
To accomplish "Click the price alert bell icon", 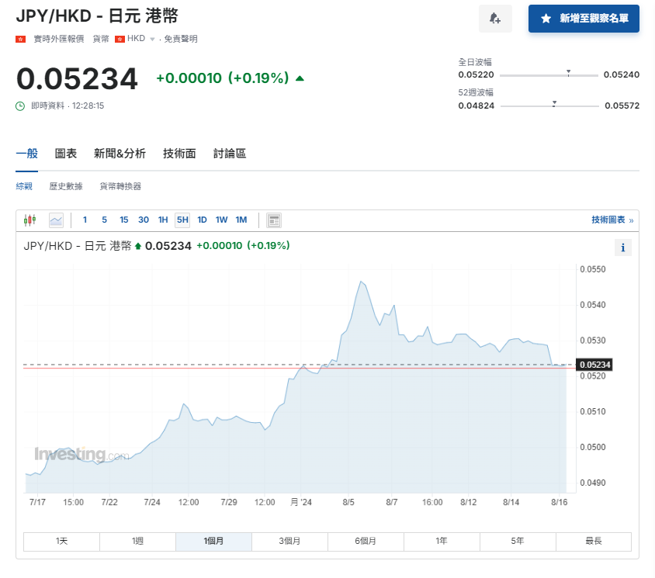I will (x=495, y=18).
